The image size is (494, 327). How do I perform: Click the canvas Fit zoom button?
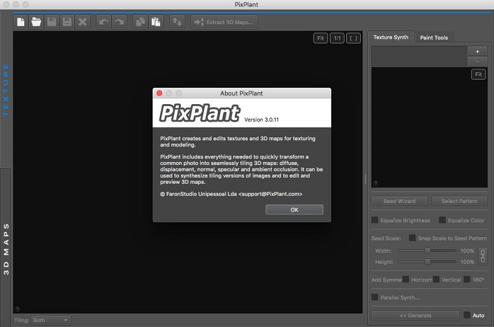point(320,39)
